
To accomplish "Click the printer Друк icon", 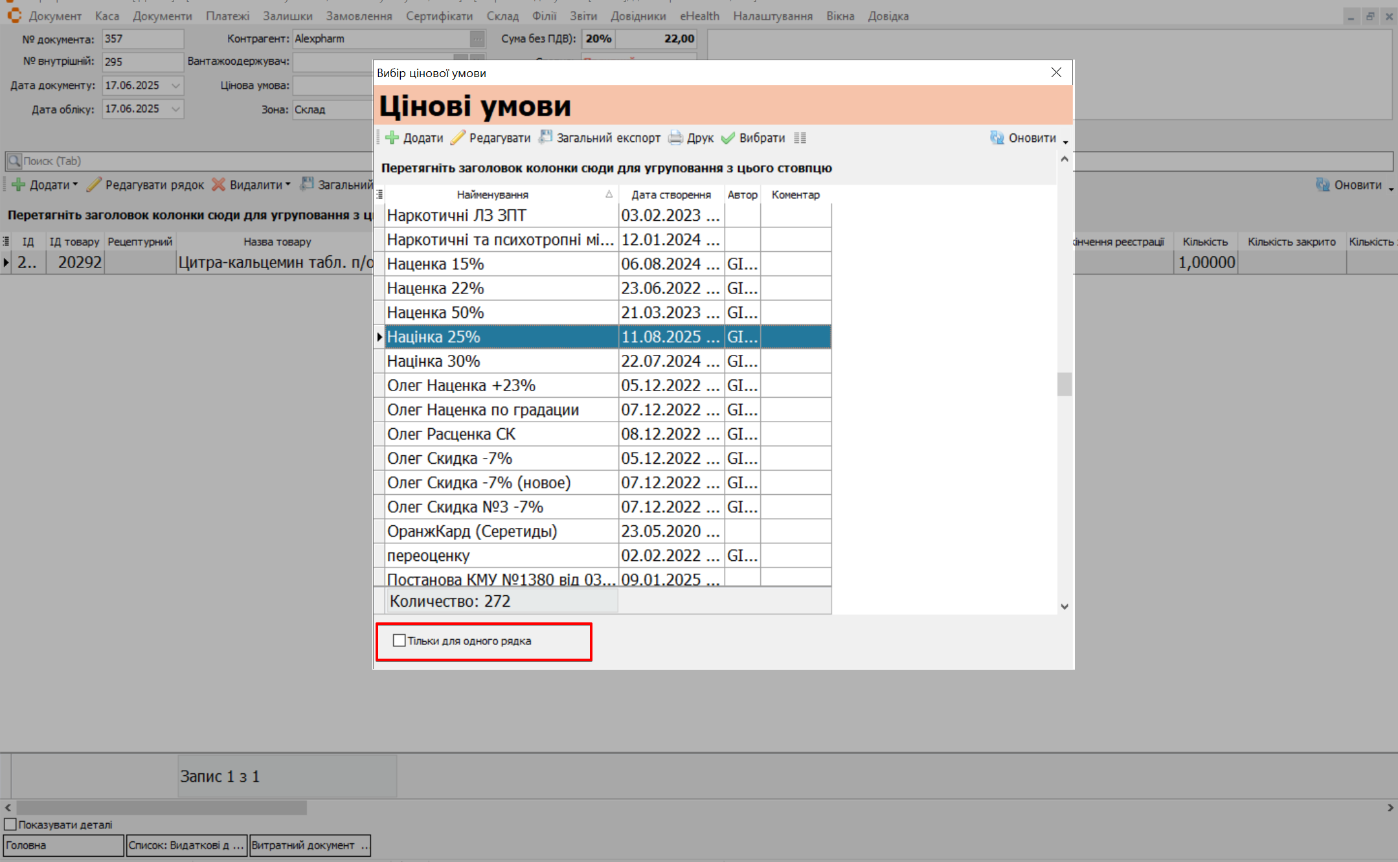I will point(675,138).
